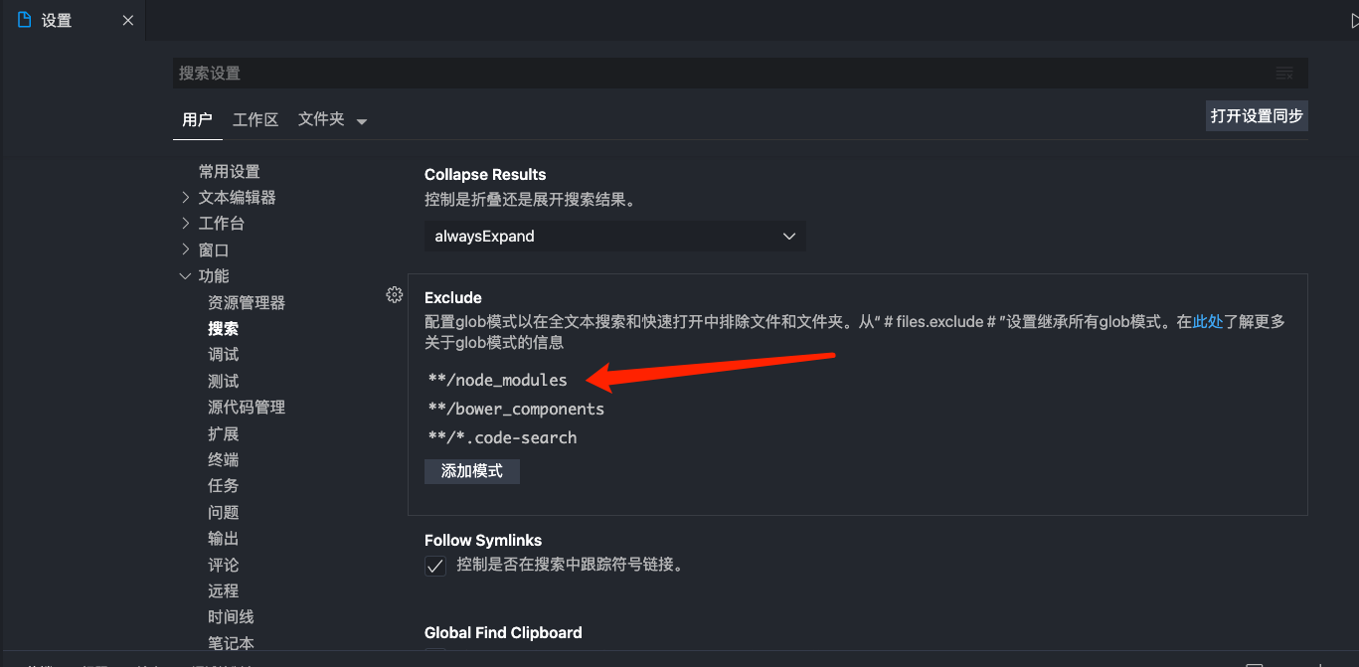Uncheck the Follow Symlinks checkbox
Viewport: 1359px width, 667px height.
[434, 565]
